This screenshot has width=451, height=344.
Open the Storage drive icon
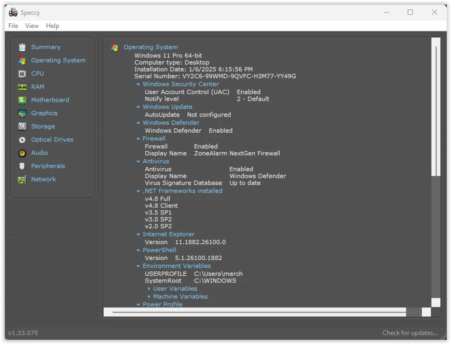click(22, 126)
